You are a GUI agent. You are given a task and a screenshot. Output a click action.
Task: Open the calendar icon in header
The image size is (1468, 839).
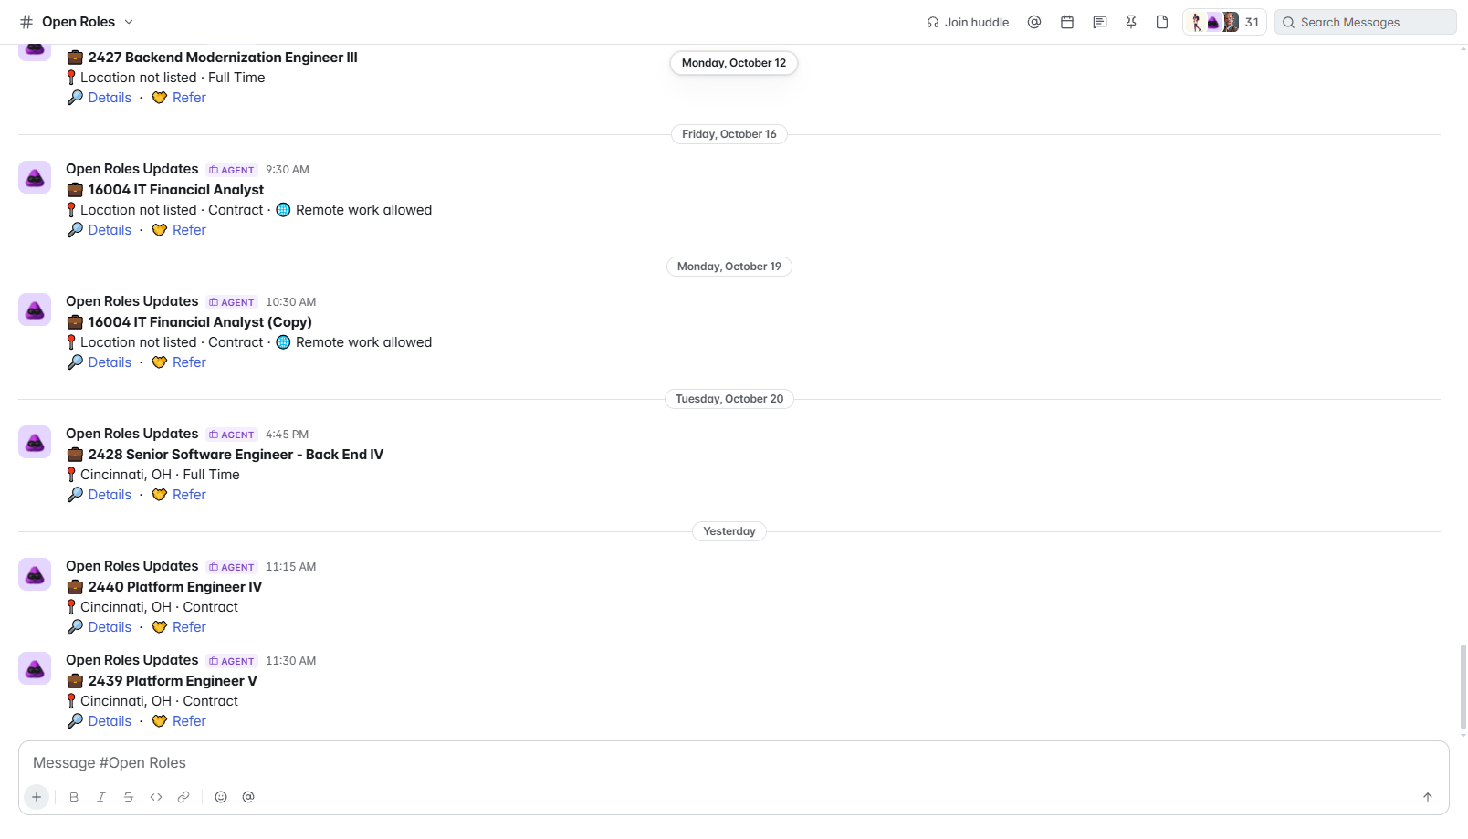tap(1067, 22)
